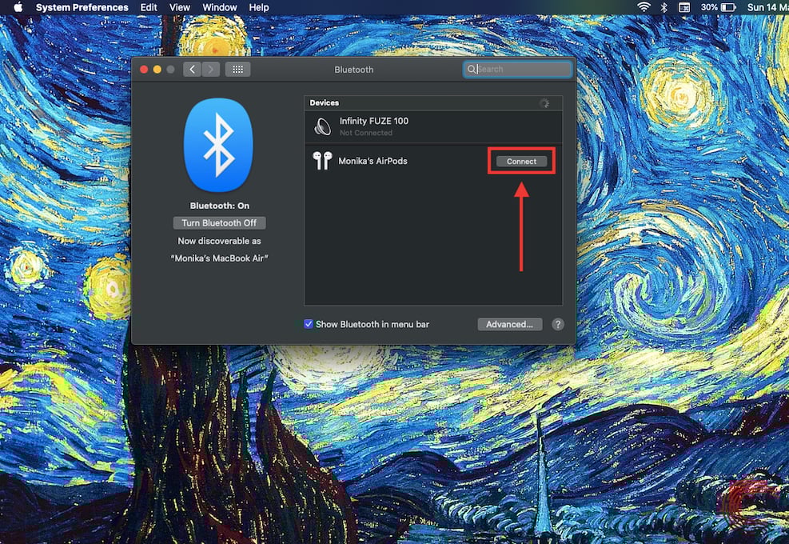Open the Edit menu

[x=149, y=7]
